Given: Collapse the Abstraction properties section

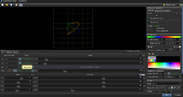Looking at the screenshot, I should (148, 8).
